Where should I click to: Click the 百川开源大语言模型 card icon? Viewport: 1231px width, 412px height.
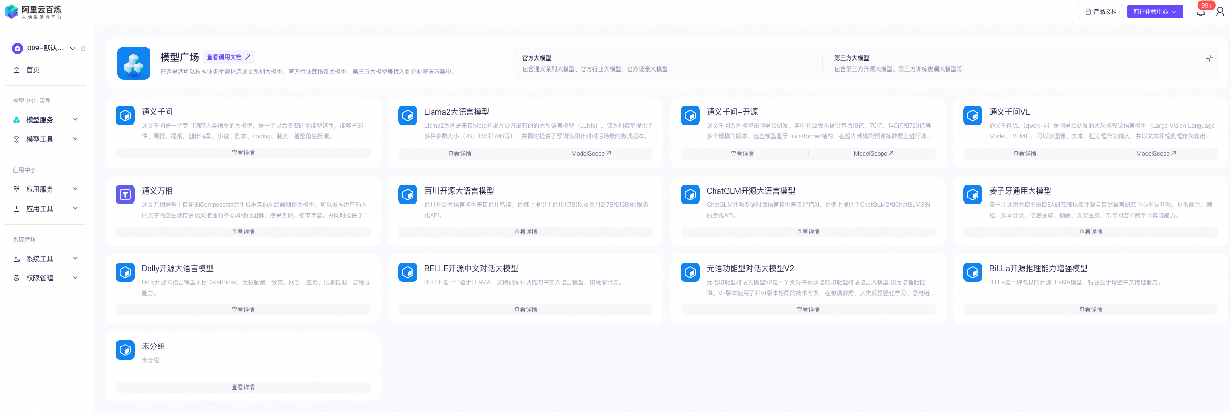tap(408, 195)
